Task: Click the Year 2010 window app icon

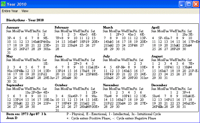Action: [x=3, y=4]
